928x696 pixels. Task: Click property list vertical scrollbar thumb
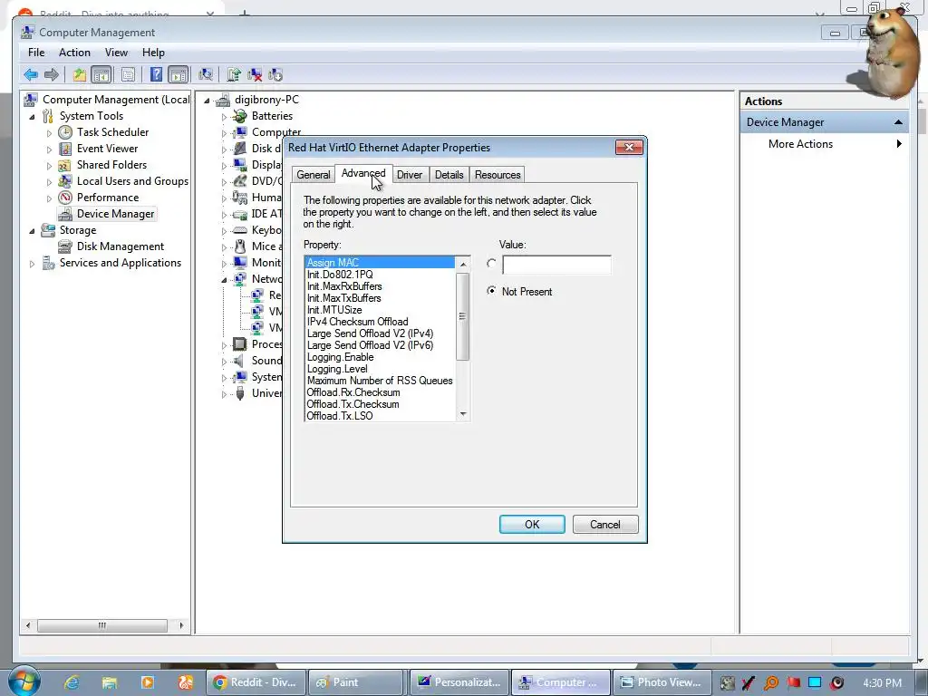[x=463, y=316]
